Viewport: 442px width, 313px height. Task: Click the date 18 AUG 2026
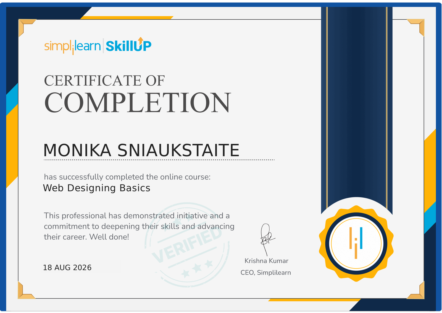[67, 268]
